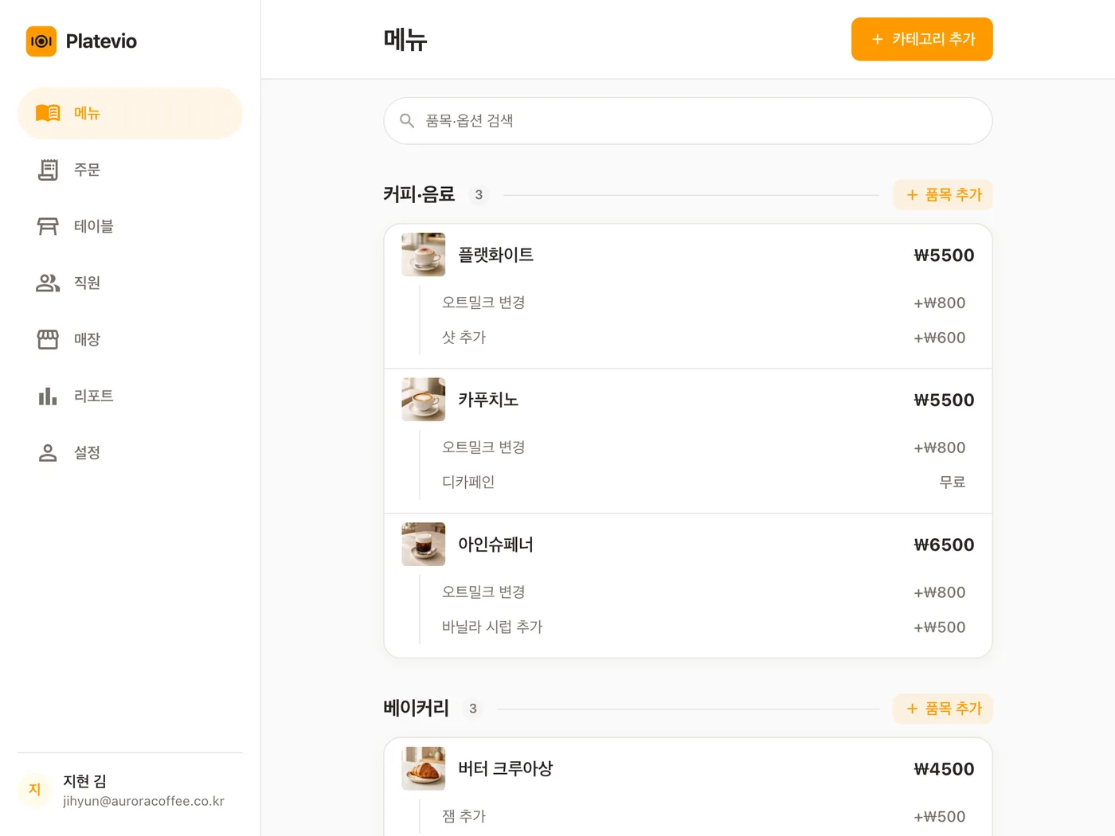Click count badge next to 커피·음료

tap(479, 195)
